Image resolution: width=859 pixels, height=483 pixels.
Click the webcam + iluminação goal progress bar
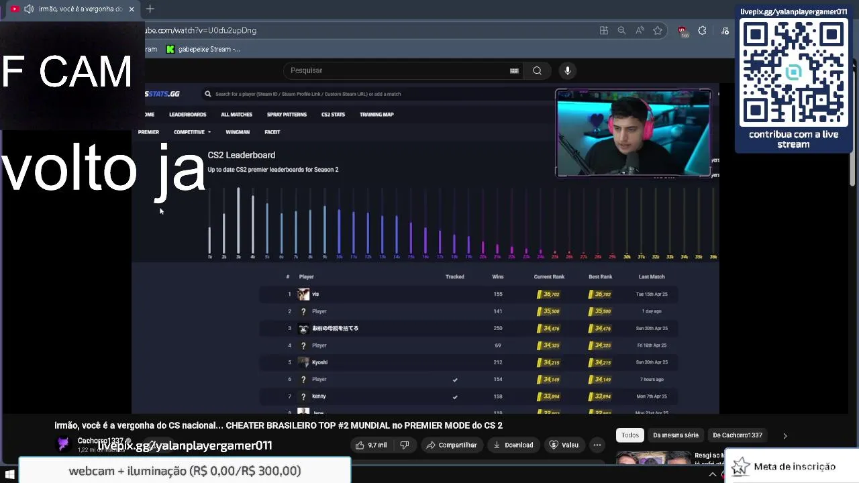click(x=185, y=471)
